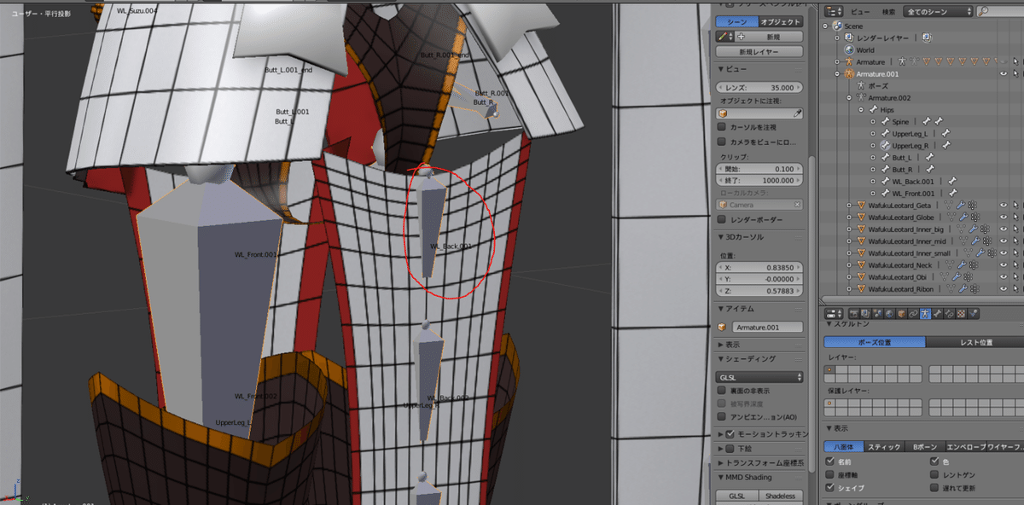Click the outliner search magnifier icon
1024x505 pixels.
(x=983, y=12)
